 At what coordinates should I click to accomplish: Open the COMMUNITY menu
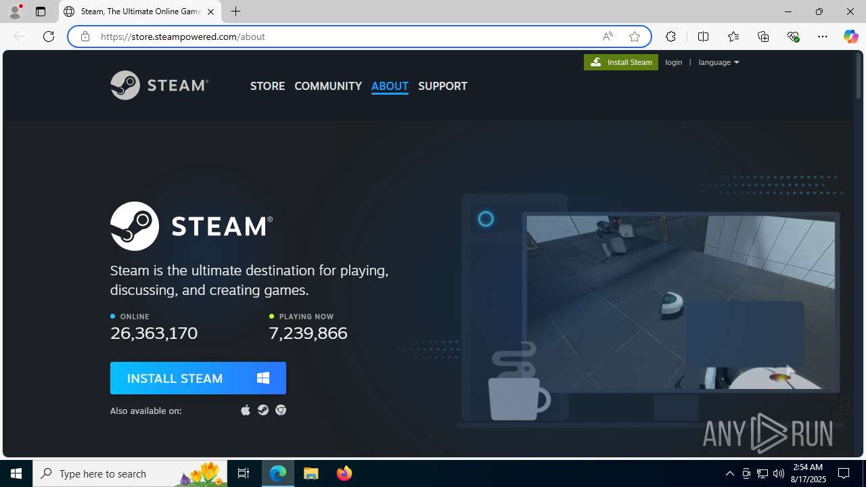(328, 86)
